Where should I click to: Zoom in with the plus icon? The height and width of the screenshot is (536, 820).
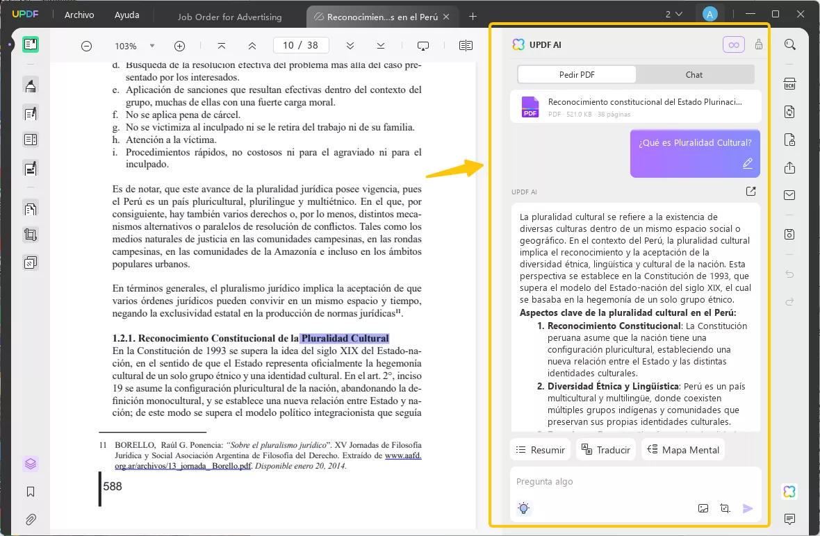179,46
